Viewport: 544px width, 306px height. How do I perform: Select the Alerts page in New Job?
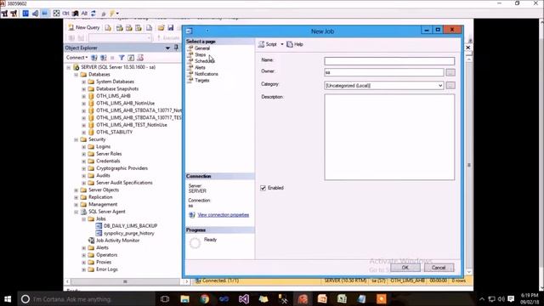point(200,68)
